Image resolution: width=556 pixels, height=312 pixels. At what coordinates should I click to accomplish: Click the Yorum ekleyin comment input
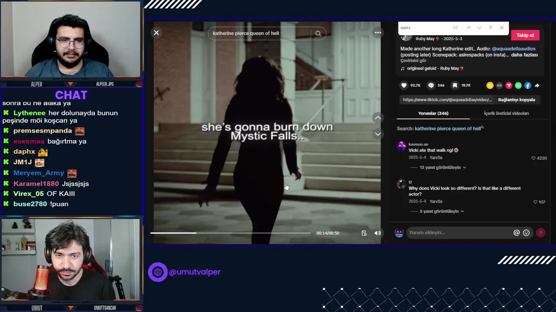[459, 233]
